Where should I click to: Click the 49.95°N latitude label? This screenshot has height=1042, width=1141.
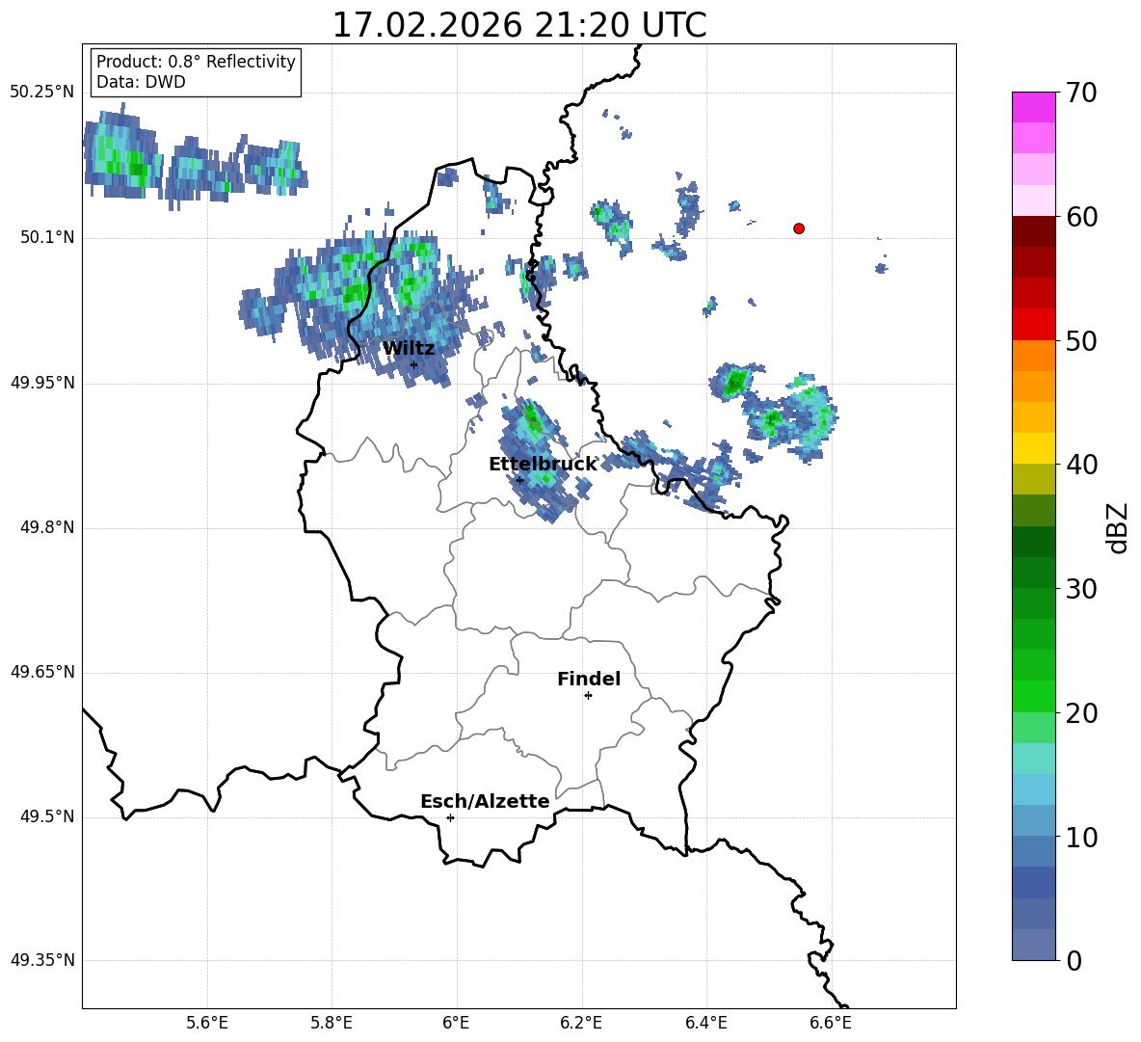pos(42,383)
